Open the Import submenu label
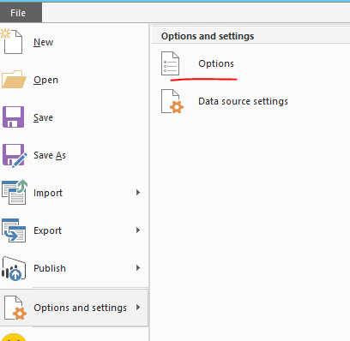 48,193
